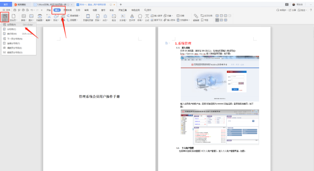
Task: Open the 形状 shapes tool
Action: click(56, 18)
